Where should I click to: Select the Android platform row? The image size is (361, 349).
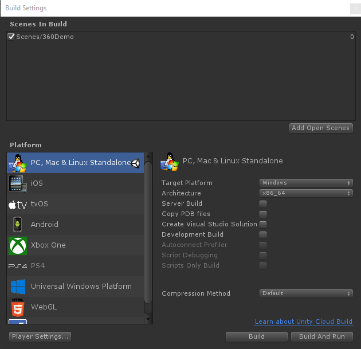pos(75,225)
